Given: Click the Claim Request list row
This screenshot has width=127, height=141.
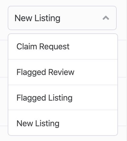Looking at the screenshot, I should point(63,46).
